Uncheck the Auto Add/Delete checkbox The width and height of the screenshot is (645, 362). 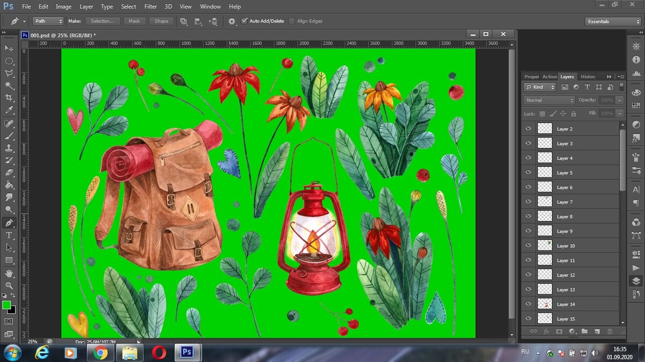pos(245,21)
